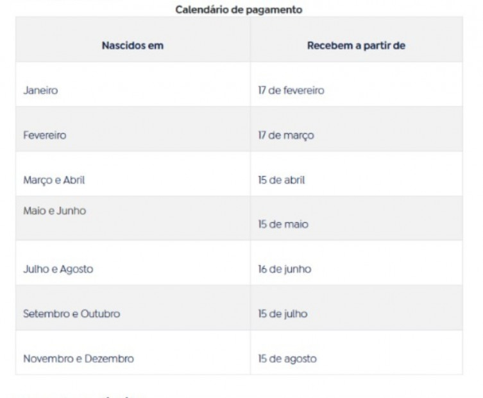Click the word "Junho" in the births column

[x=71, y=210]
